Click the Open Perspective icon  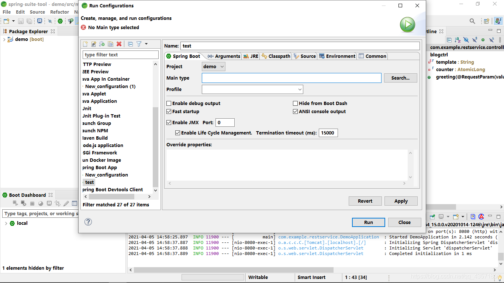(x=487, y=21)
